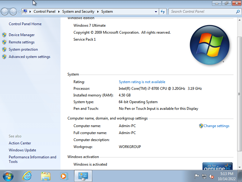Open Action Center from See also
Image resolution: width=242 pixels, height=182 pixels.
(x=20, y=143)
